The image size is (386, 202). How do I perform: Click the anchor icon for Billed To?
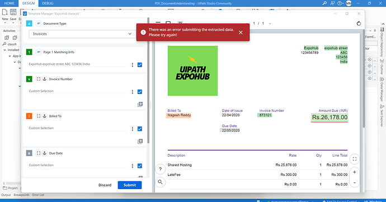(x=45, y=116)
